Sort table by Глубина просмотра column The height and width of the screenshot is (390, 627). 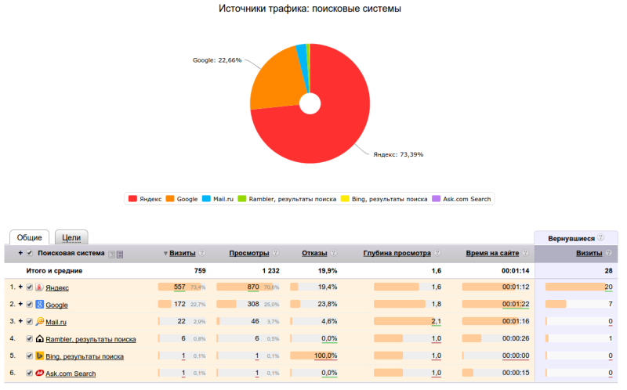(397, 254)
